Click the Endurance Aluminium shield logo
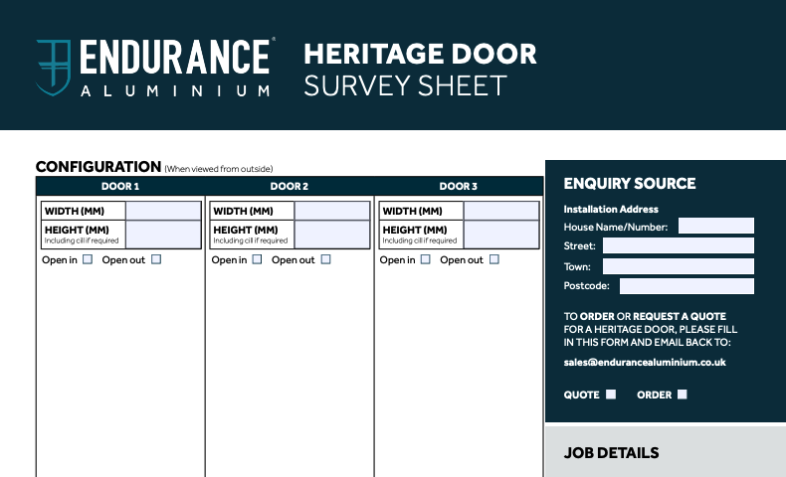This screenshot has height=477, width=786. coord(54,67)
